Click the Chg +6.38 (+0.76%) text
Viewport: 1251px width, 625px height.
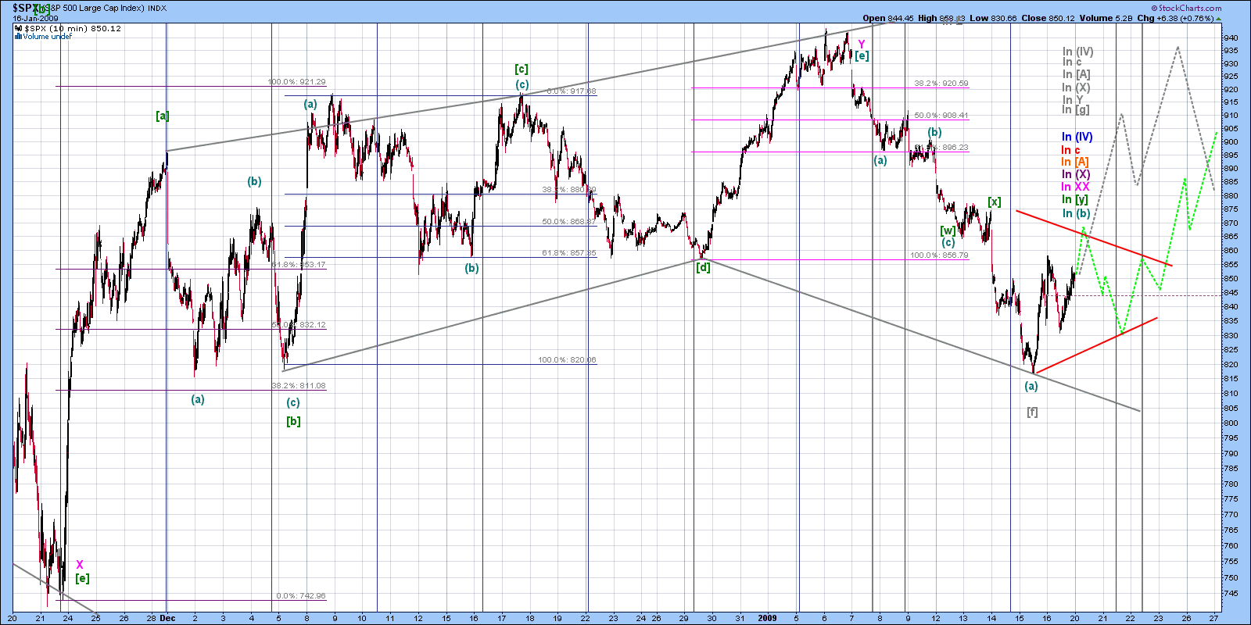1175,18
